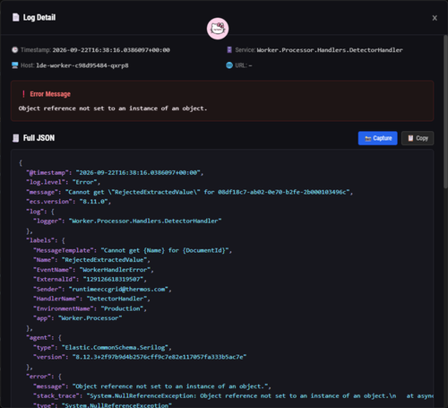The height and width of the screenshot is (408, 448).
Task: Click the URL globe icon
Action: (x=229, y=65)
